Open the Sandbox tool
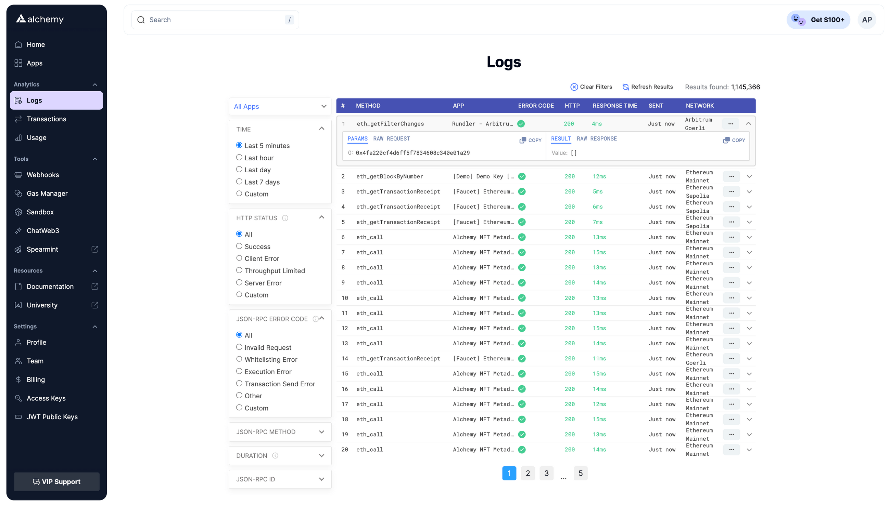 coord(40,212)
